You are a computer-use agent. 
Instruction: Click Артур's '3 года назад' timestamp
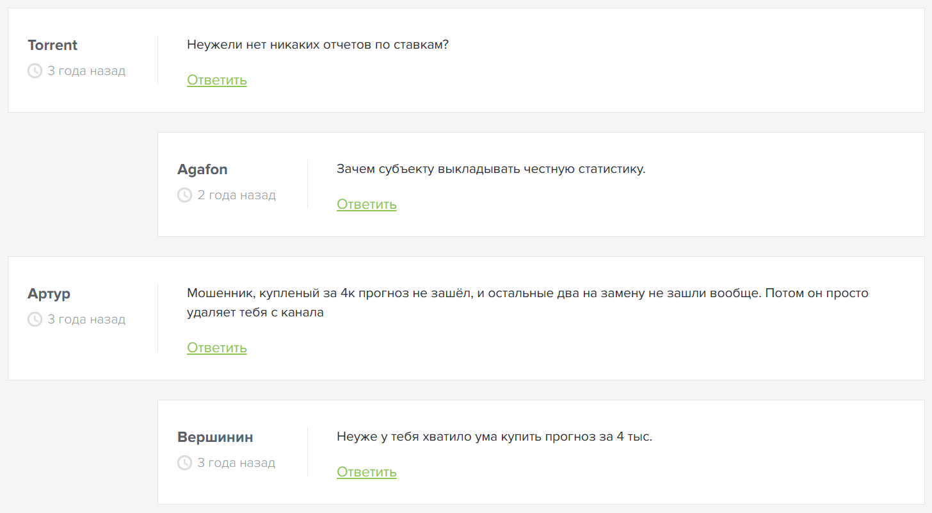pos(86,320)
